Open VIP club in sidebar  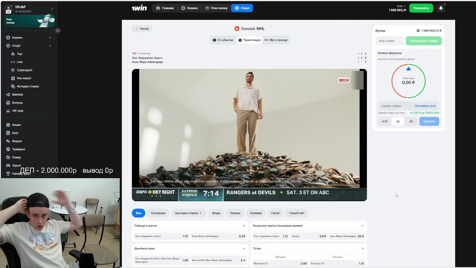(x=17, y=111)
